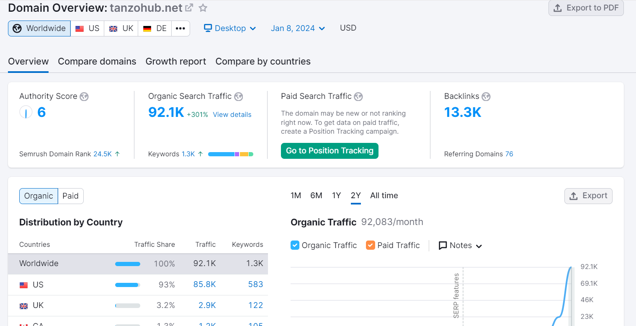Viewport: 636px width, 326px height.
Task: Switch distribution to Organic
Action: coord(39,196)
